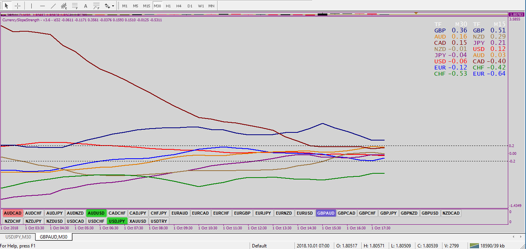Select the horizontal line drawing tool

click(x=43, y=6)
